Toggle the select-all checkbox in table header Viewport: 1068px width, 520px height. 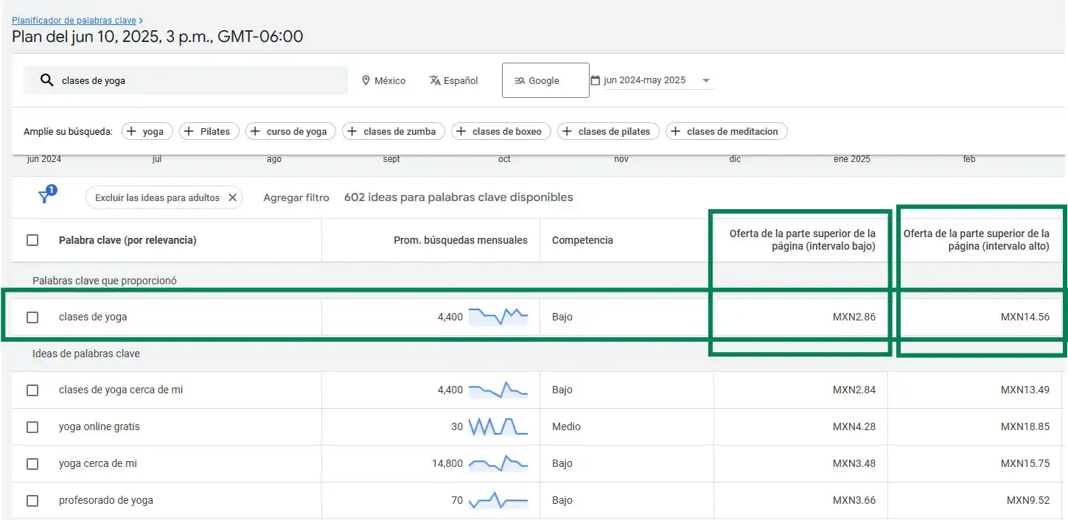pos(32,240)
